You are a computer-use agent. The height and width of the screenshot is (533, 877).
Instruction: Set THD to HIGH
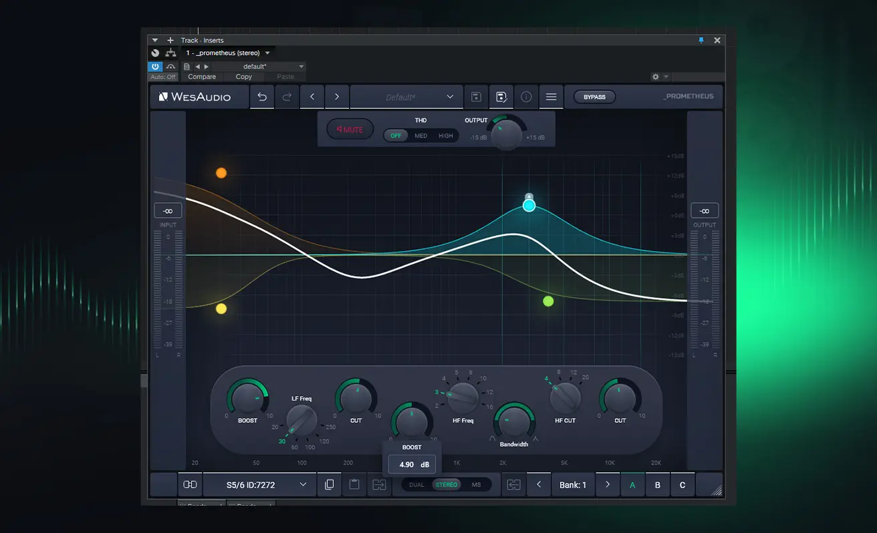[x=446, y=136]
